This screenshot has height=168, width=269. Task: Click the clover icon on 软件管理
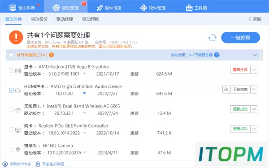tap(143, 8)
